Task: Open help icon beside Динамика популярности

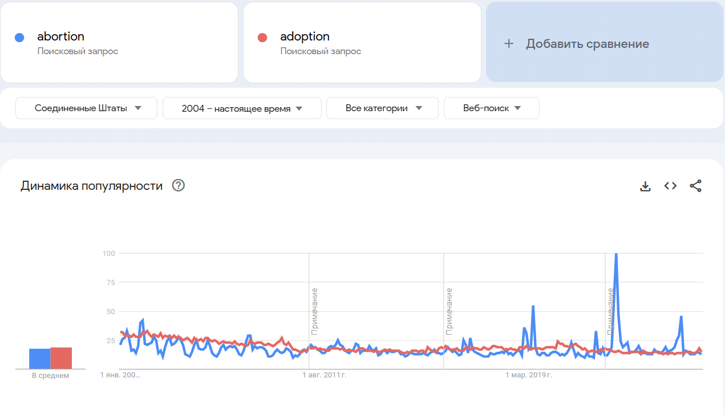Action: (179, 185)
